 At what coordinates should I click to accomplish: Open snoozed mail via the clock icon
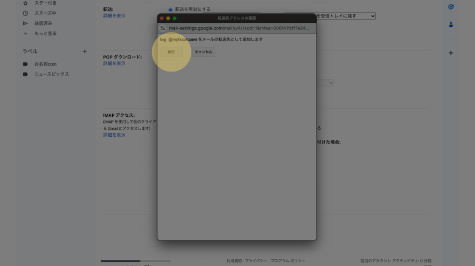point(26,13)
